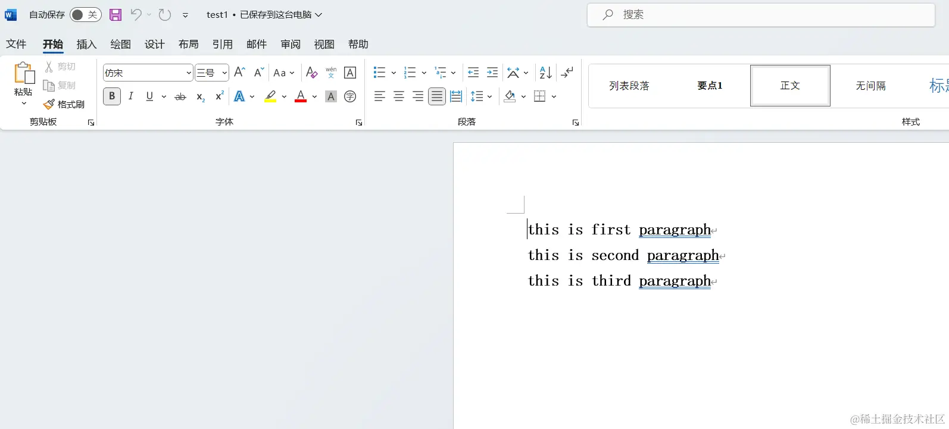Screen dimensions: 949x429
Task: Apply the 要点1 style
Action: pyautogui.click(x=710, y=86)
